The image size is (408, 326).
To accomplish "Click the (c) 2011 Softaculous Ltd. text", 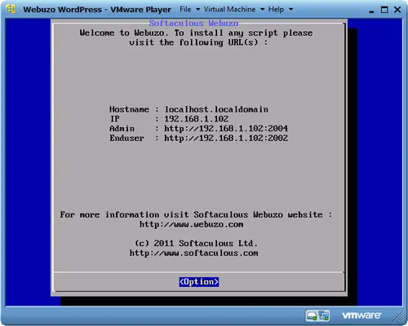I will [196, 243].
